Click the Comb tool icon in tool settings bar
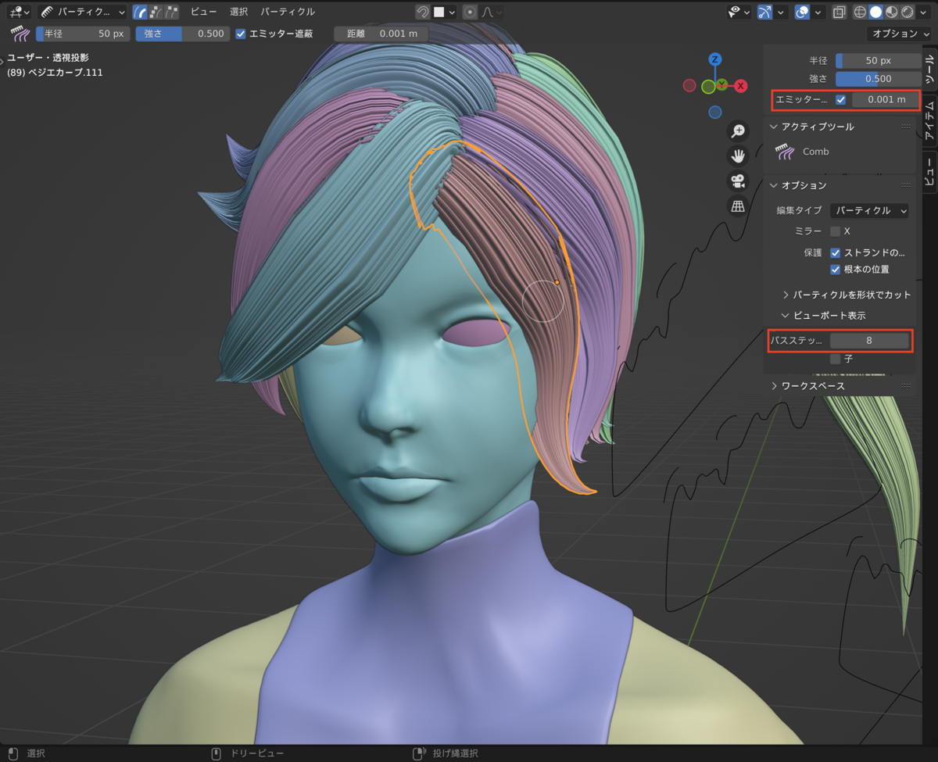This screenshot has height=762, width=938. point(19,34)
